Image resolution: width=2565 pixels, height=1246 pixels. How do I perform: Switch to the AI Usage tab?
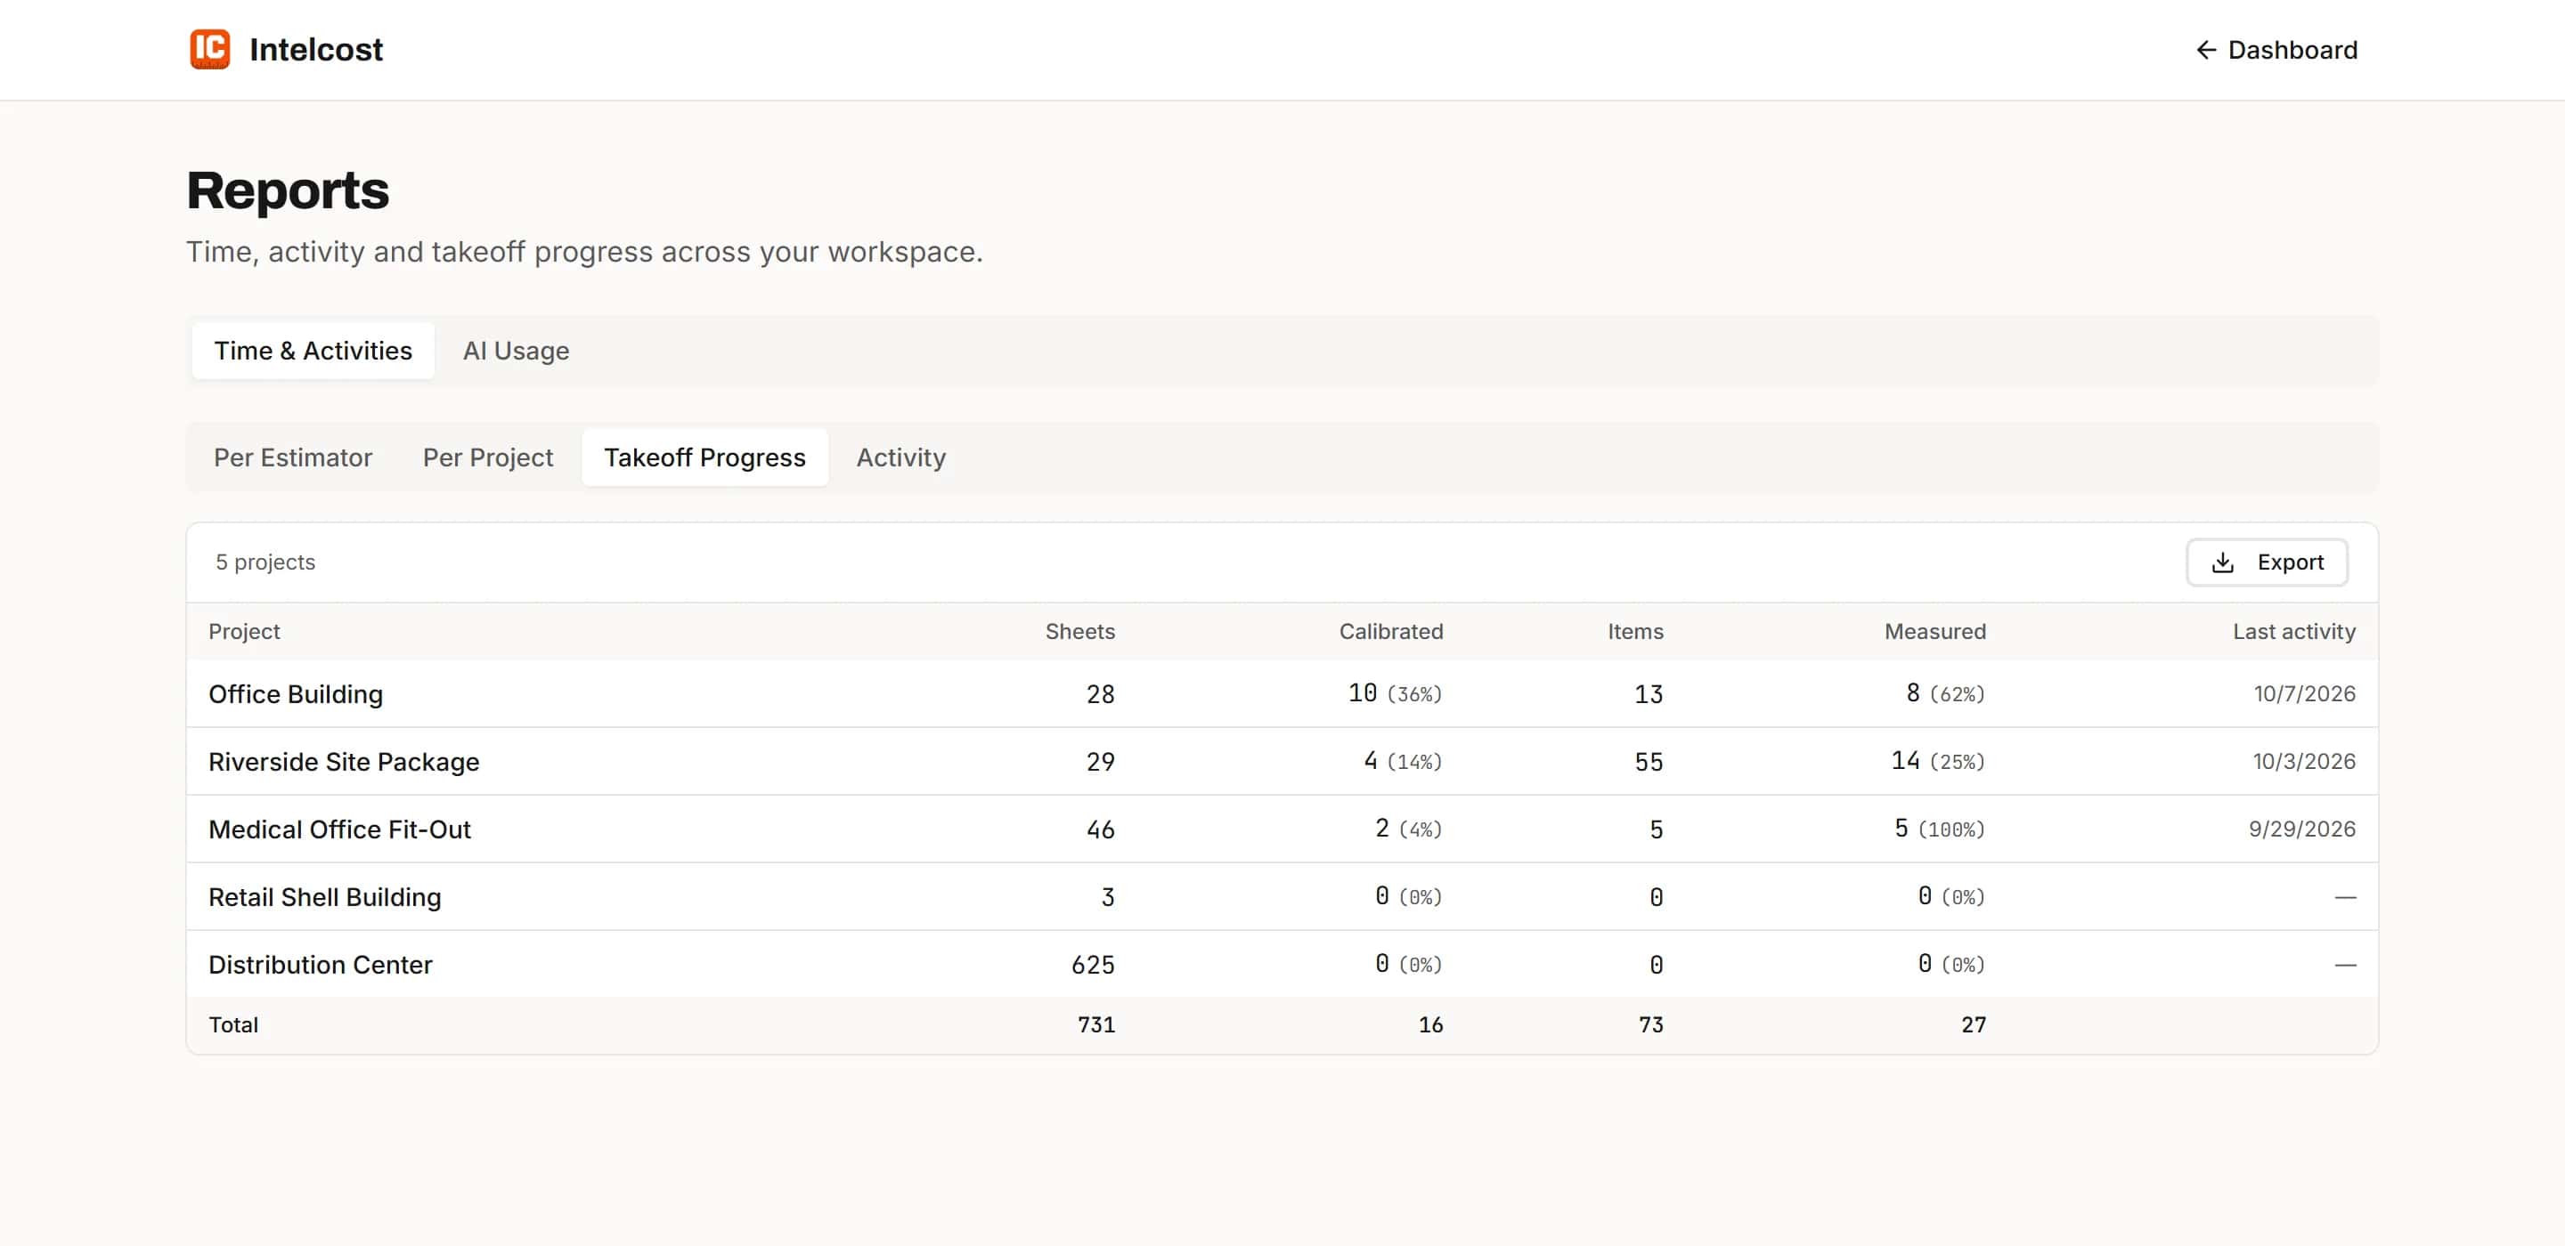[x=516, y=351]
